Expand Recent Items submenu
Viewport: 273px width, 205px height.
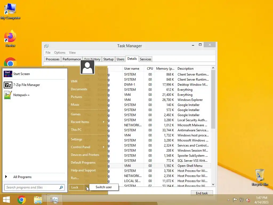point(88,122)
